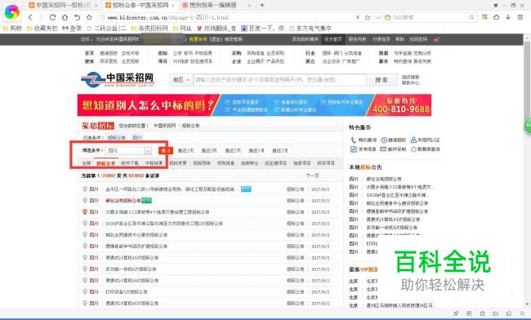Screen dimensions: 531x320
Task: Click the envelope icon for 邮件定制
Action: 383,149
